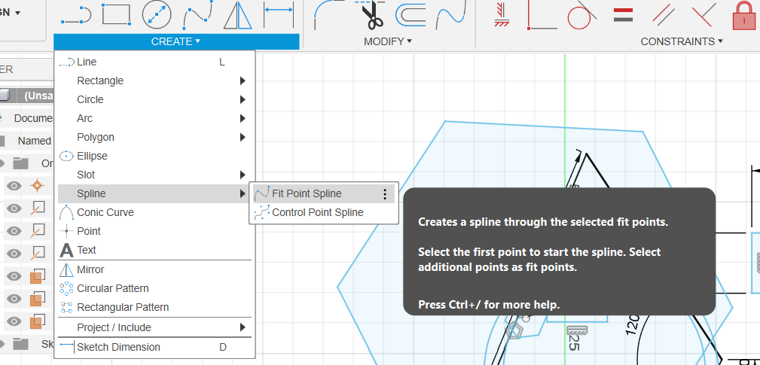The image size is (760, 365).
Task: Select the Document Settings browser row
Action: pyautogui.click(x=28, y=118)
